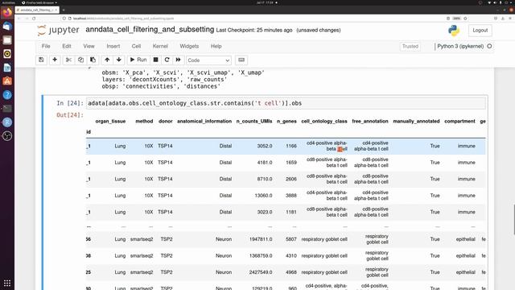Paste cells below icon
The height and width of the screenshot is (290, 515).
coord(93,60)
